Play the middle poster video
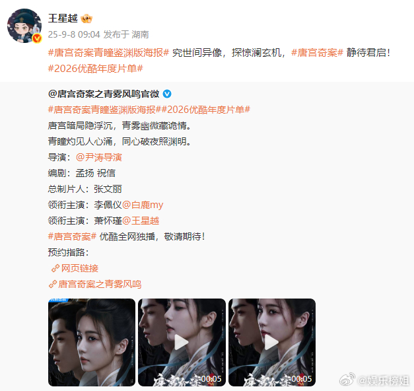Image resolution: width=414 pixels, height=391 pixels. 182,342
